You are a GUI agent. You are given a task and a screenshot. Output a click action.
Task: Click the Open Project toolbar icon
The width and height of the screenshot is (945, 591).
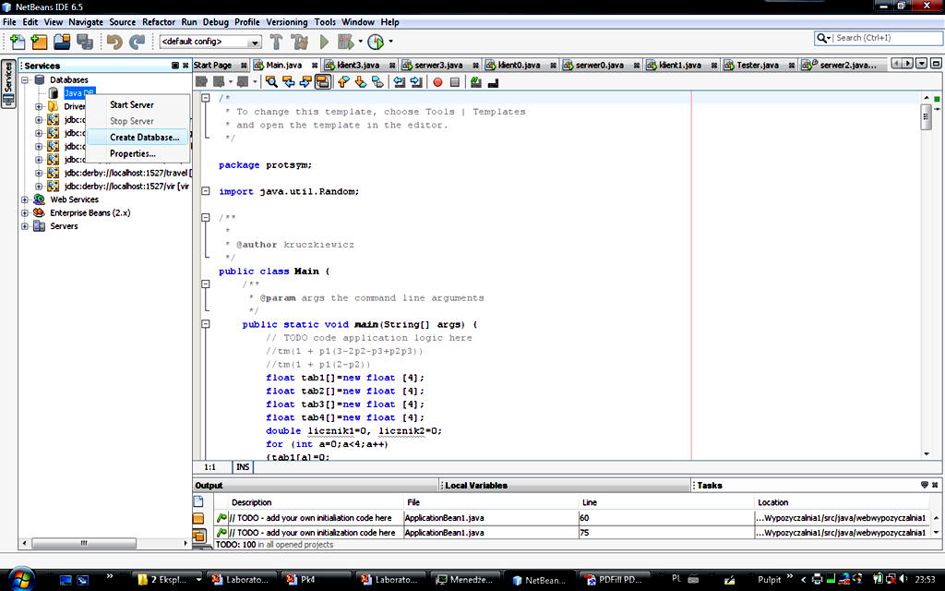point(62,42)
